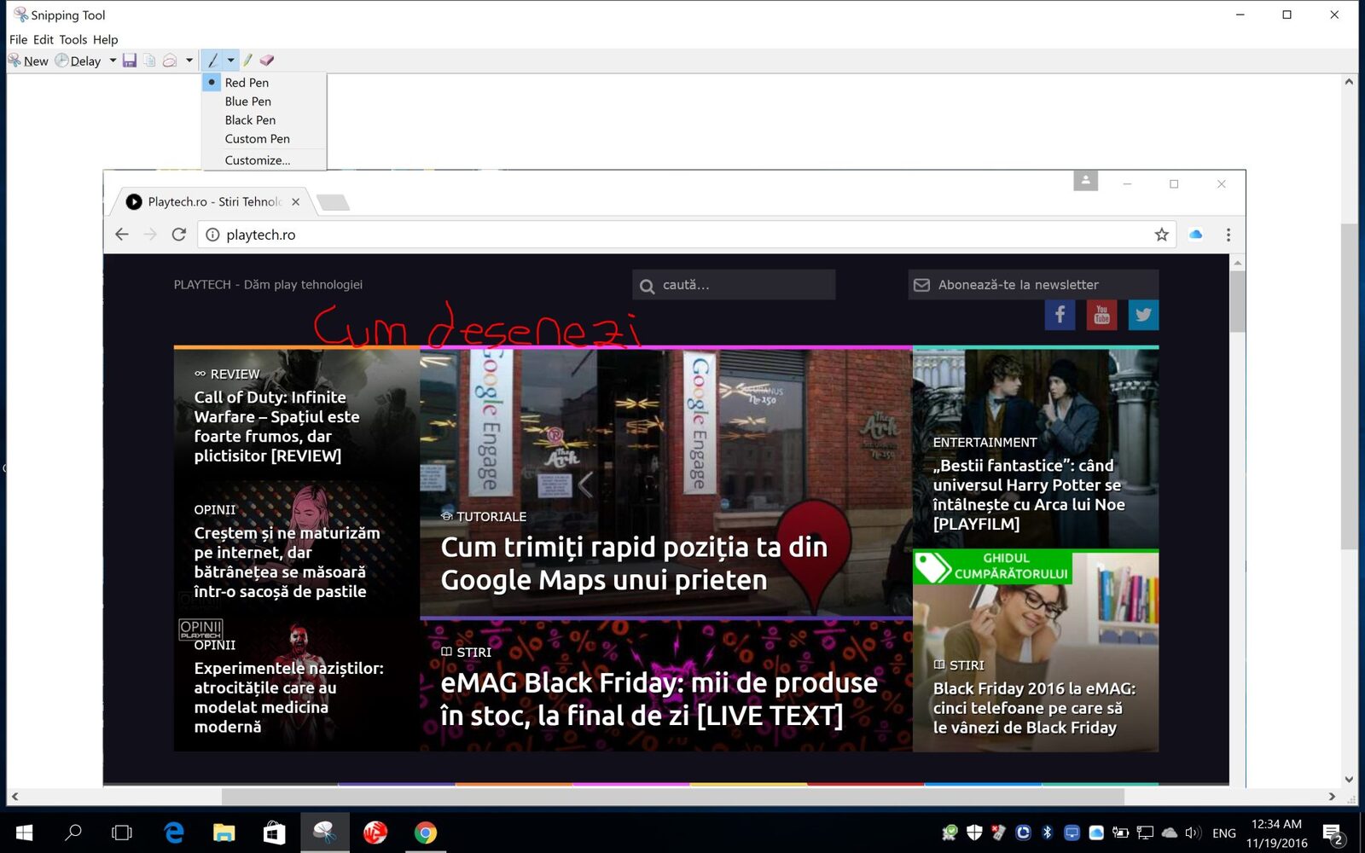Click Bluetooth tray icon
Screen dimensions: 1365x853
(x=1047, y=833)
